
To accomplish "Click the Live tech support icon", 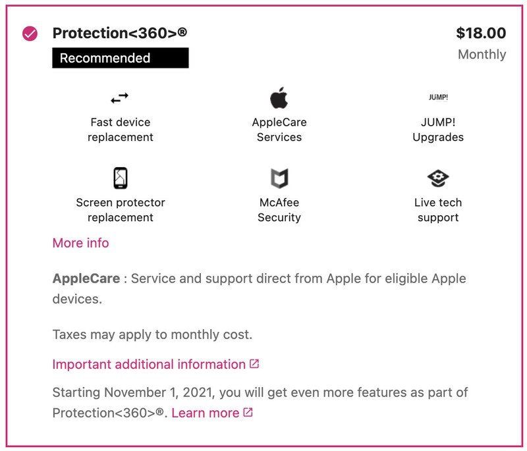I will pyautogui.click(x=439, y=178).
